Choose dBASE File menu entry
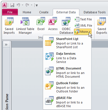 [67, 102]
